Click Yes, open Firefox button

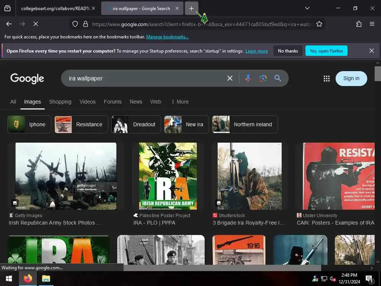326,51
